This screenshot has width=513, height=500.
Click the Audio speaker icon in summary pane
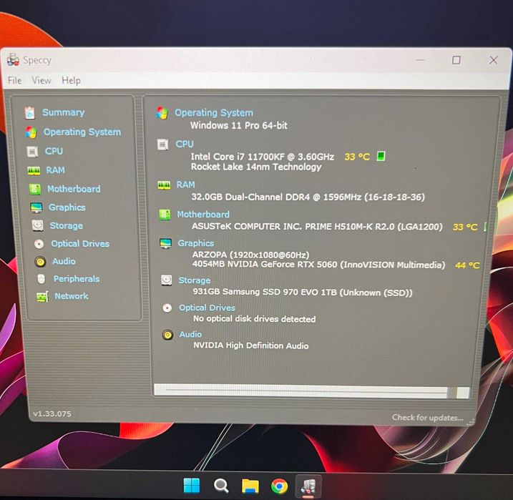(x=167, y=335)
